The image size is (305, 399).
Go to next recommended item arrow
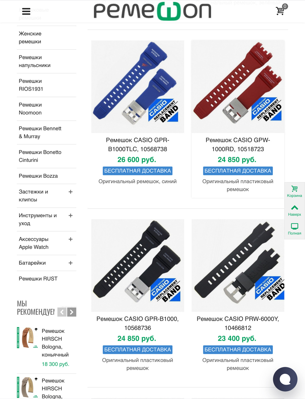72,312
